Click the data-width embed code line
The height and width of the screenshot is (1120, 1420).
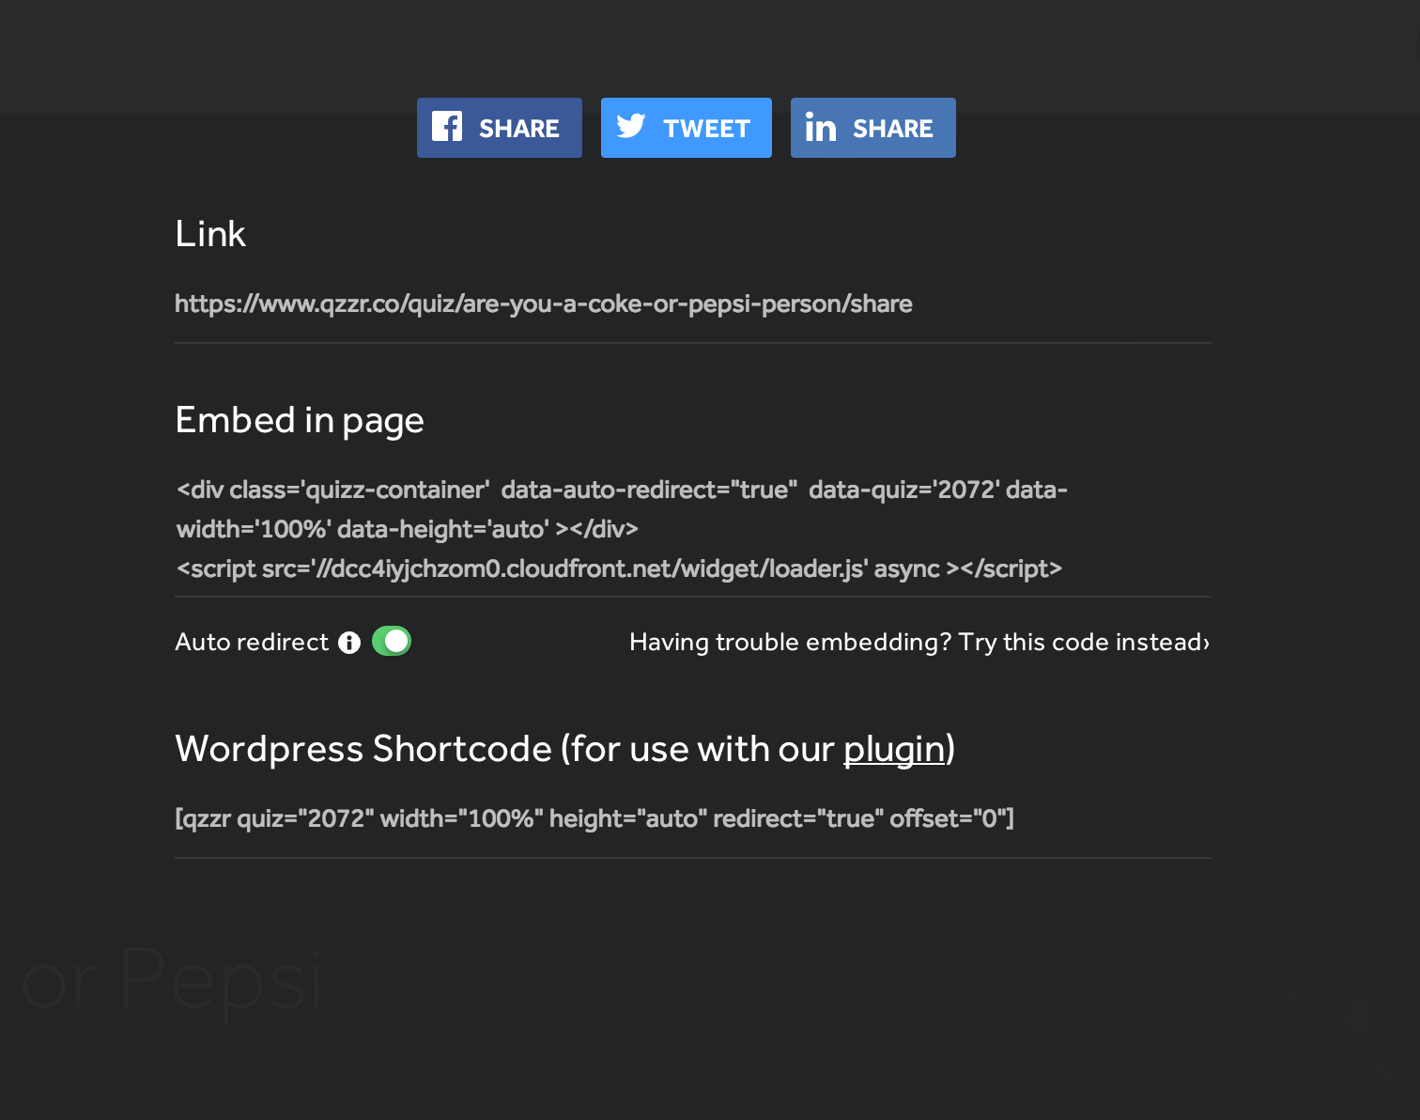point(408,530)
